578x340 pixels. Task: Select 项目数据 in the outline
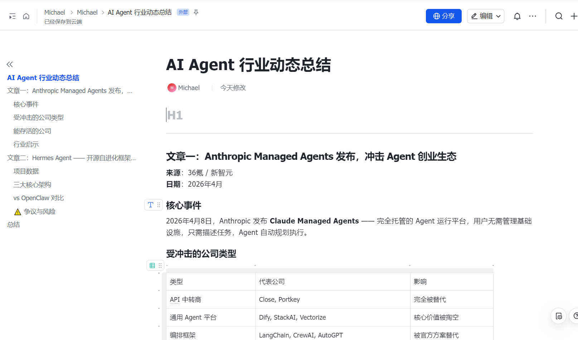click(x=26, y=171)
